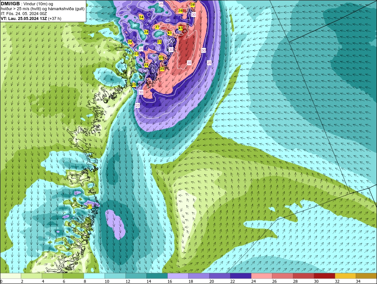The height and width of the screenshot is (284, 377).
Task: Click the DMI/IGB title text
Action: click(x=10, y=3)
